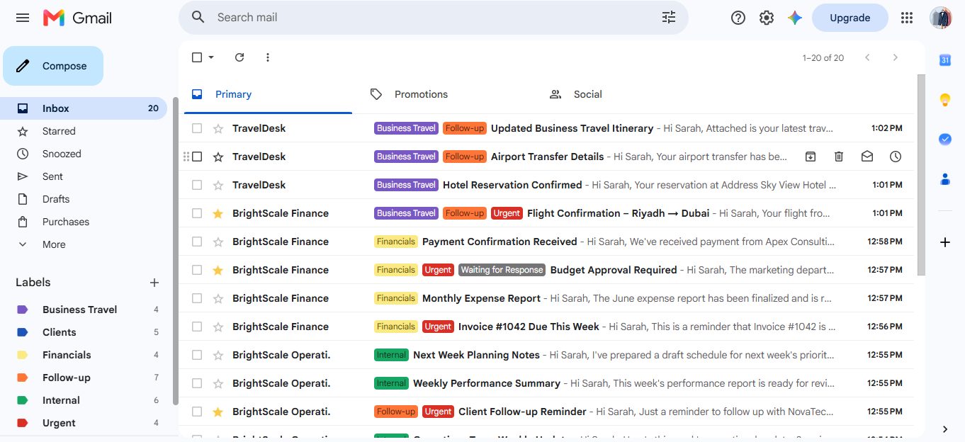Viewport: 965px width, 442px height.
Task: Star the Updated Business Travel Itinerary email
Action: pyautogui.click(x=218, y=128)
